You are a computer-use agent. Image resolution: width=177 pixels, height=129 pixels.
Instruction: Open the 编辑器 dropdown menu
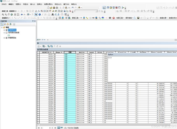pos(12,11)
